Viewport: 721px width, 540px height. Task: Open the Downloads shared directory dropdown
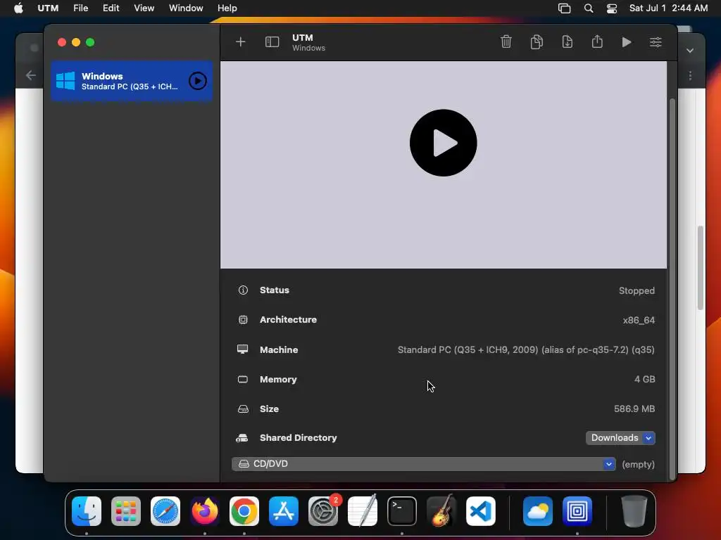(x=620, y=437)
